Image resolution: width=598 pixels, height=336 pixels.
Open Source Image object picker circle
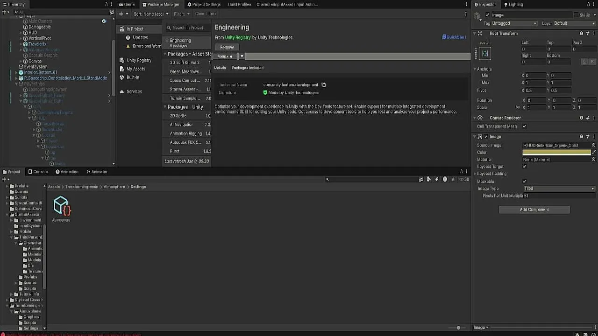593,145
